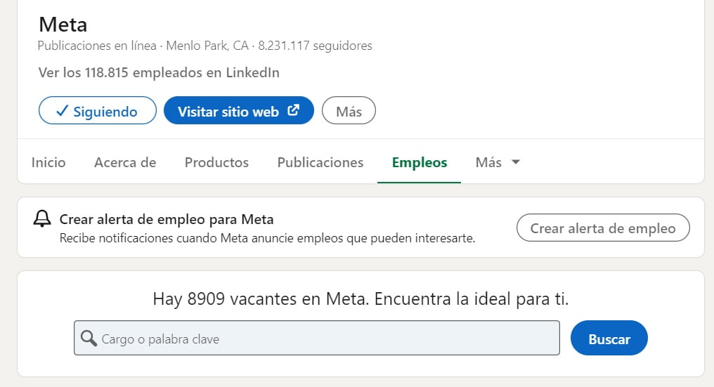Click the Meta company name heading
714x387 pixels.
63,25
